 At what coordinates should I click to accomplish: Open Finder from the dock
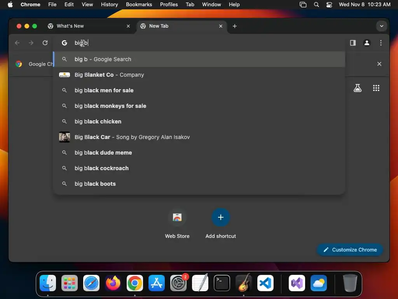(x=48, y=283)
